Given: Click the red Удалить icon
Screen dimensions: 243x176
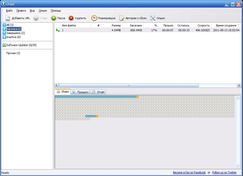Looking at the screenshot, I should pyautogui.click(x=71, y=18).
